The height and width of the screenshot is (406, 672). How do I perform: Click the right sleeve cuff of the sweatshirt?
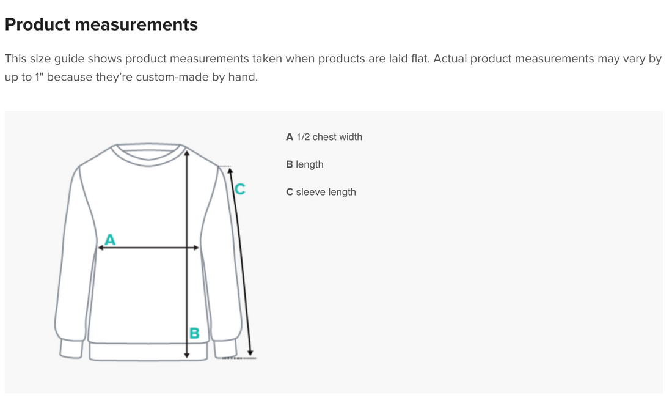(225, 349)
